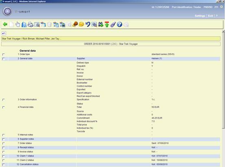
Task: Click the Star Trek Voyager title bar
Action: point(111,39)
